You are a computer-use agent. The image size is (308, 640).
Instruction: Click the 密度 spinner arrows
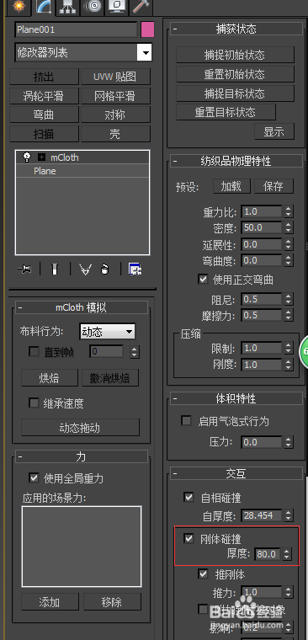click(289, 227)
